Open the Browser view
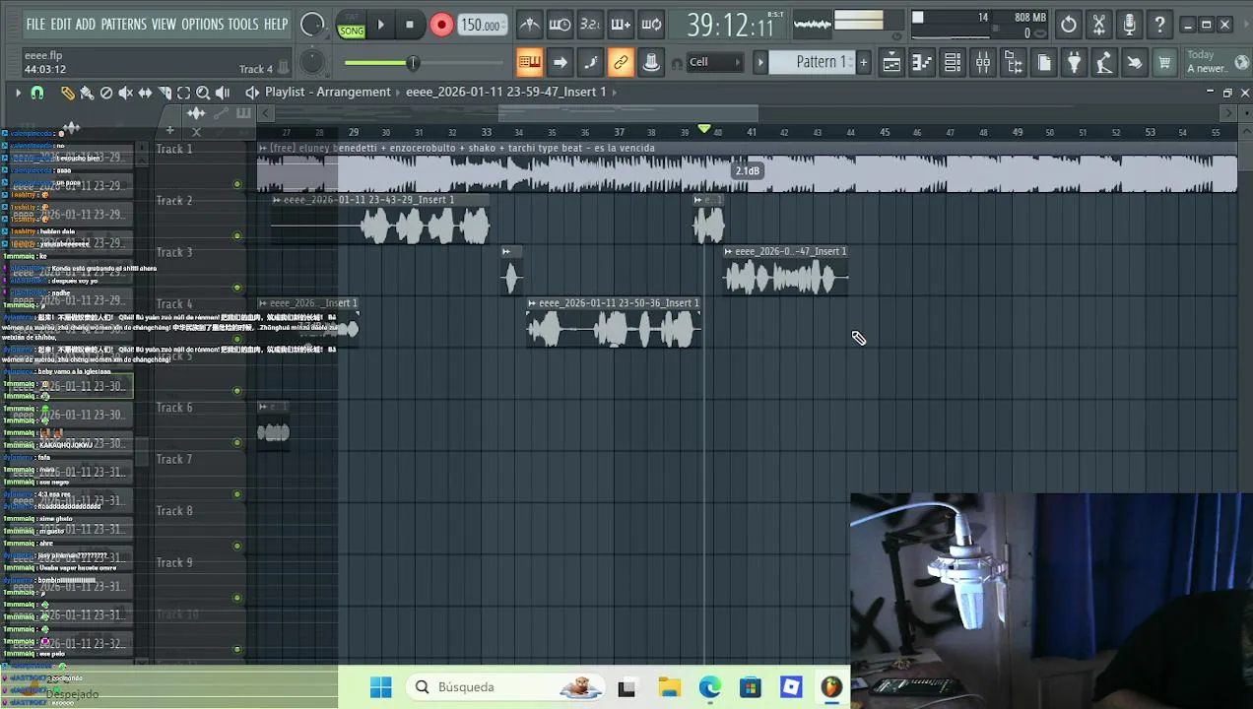Screen dimensions: 1253x709 [1014, 63]
